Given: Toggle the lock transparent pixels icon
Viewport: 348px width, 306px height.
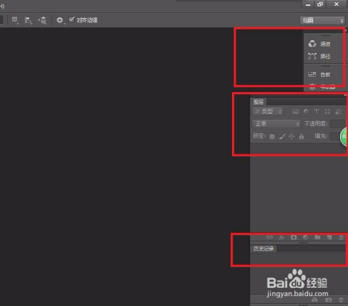Looking at the screenshot, I should click(272, 136).
